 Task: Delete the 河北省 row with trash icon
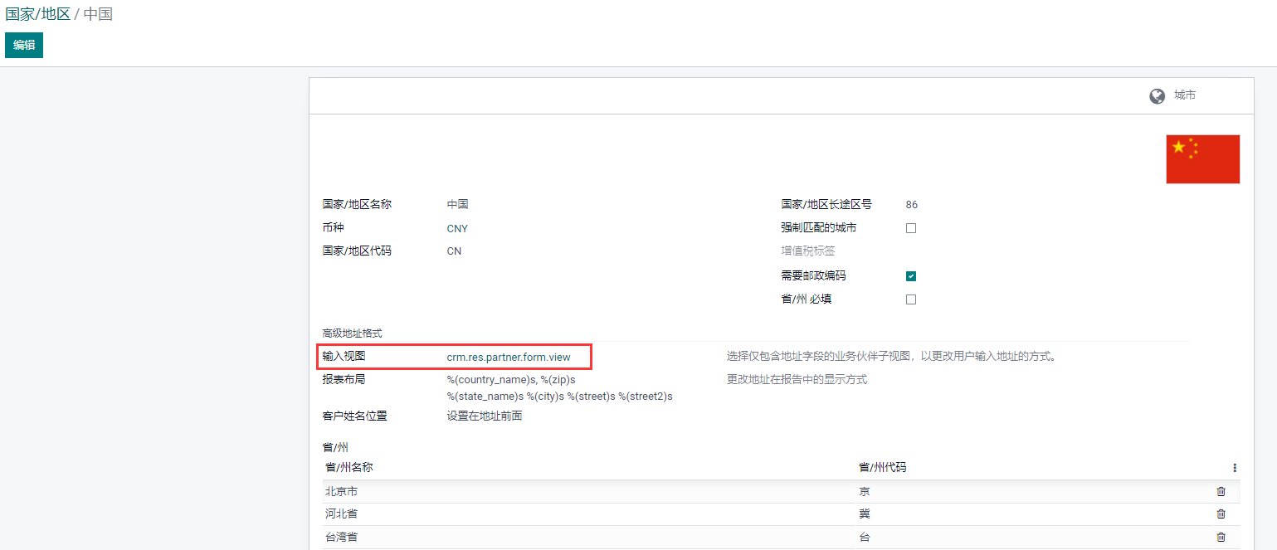[1221, 514]
